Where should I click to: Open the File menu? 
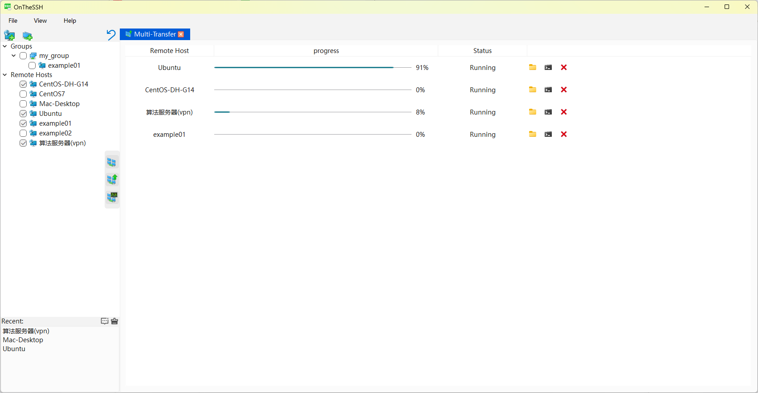tap(13, 20)
